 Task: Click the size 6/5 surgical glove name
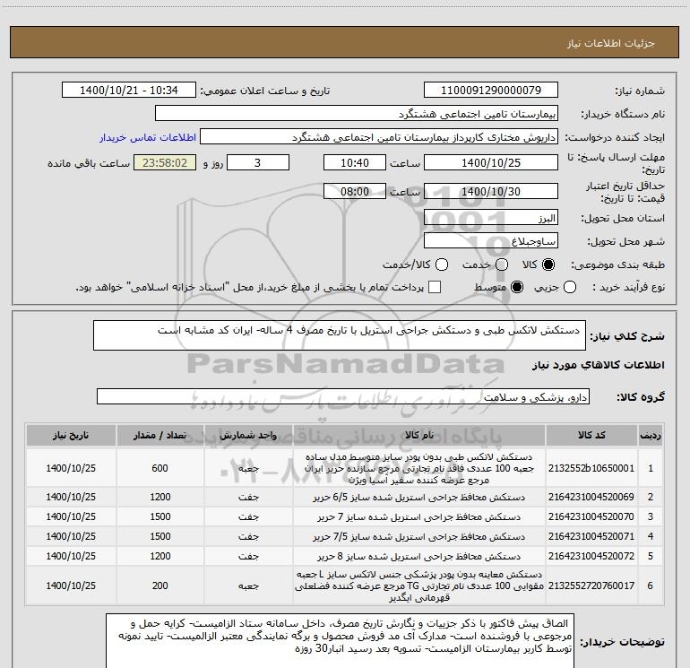(x=419, y=498)
